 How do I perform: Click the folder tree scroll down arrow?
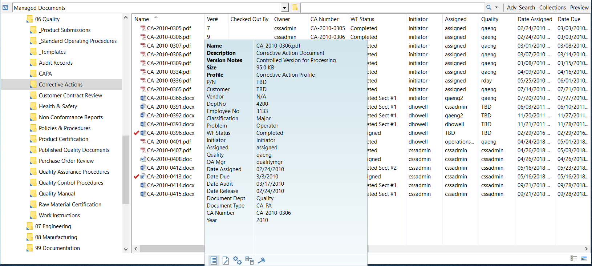pyautogui.click(x=126, y=249)
